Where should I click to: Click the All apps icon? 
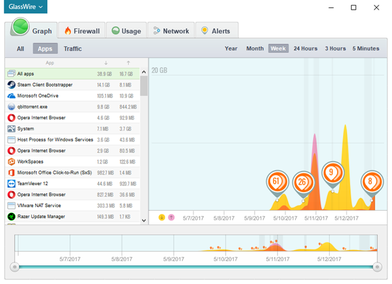point(11,73)
